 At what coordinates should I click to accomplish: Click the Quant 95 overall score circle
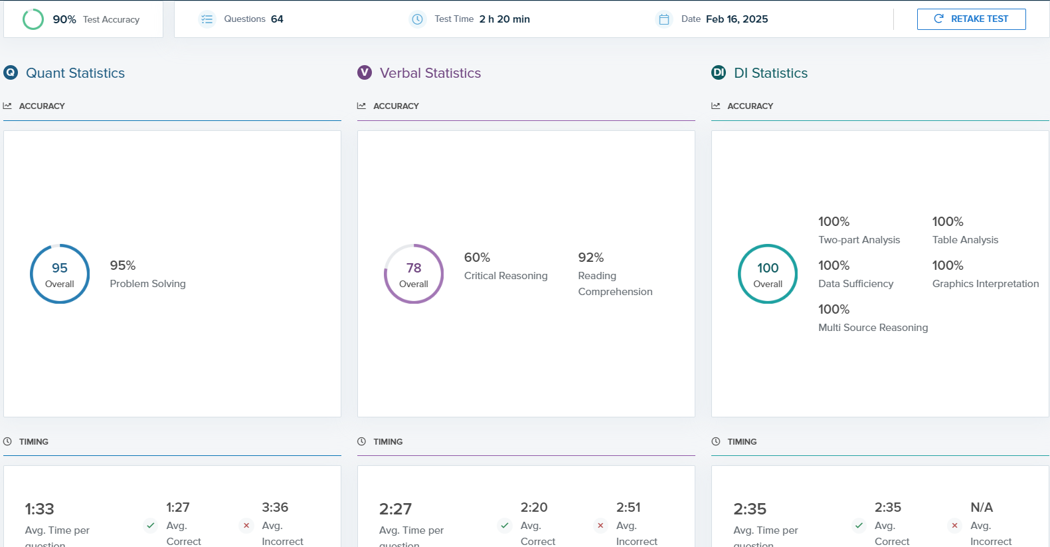point(60,274)
